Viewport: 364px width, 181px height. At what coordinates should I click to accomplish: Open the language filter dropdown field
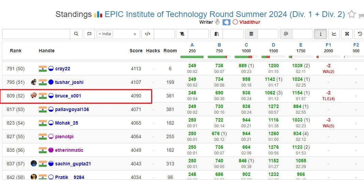tap(164, 34)
